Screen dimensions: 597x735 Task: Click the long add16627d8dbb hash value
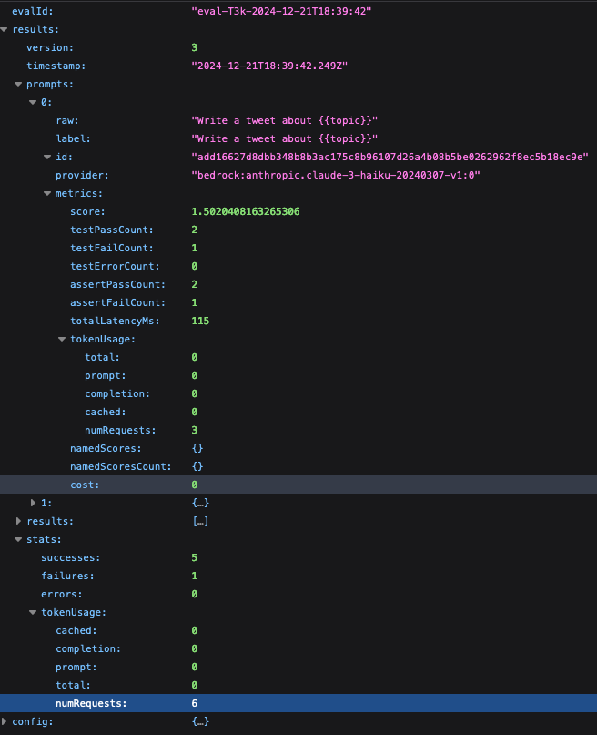coord(390,157)
